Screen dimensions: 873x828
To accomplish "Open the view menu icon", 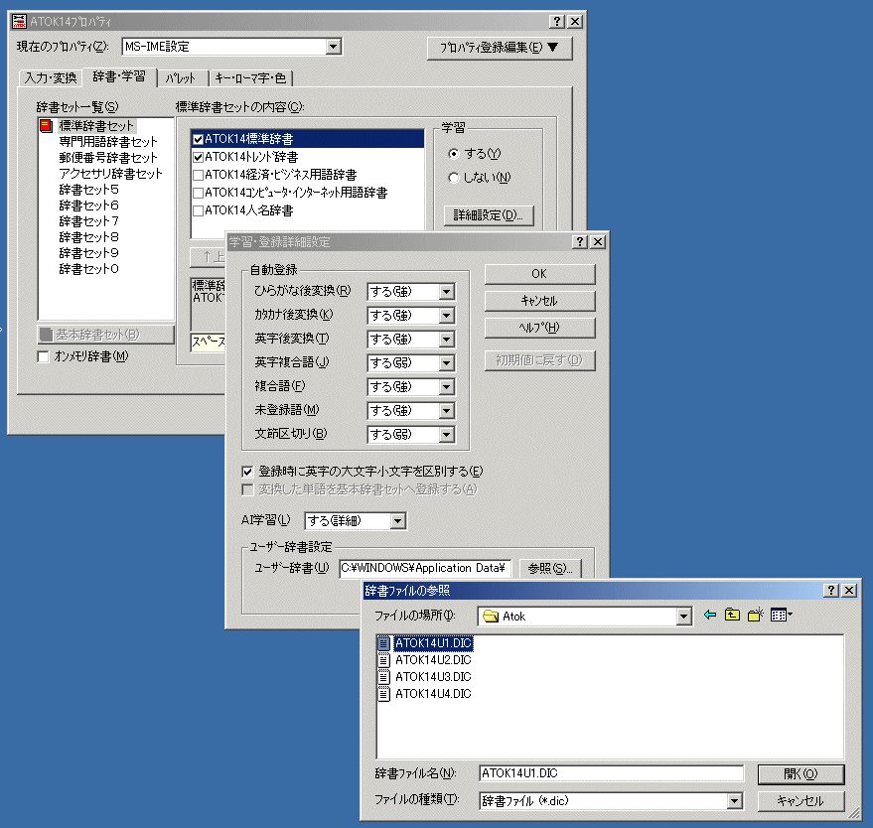I will 781,615.
